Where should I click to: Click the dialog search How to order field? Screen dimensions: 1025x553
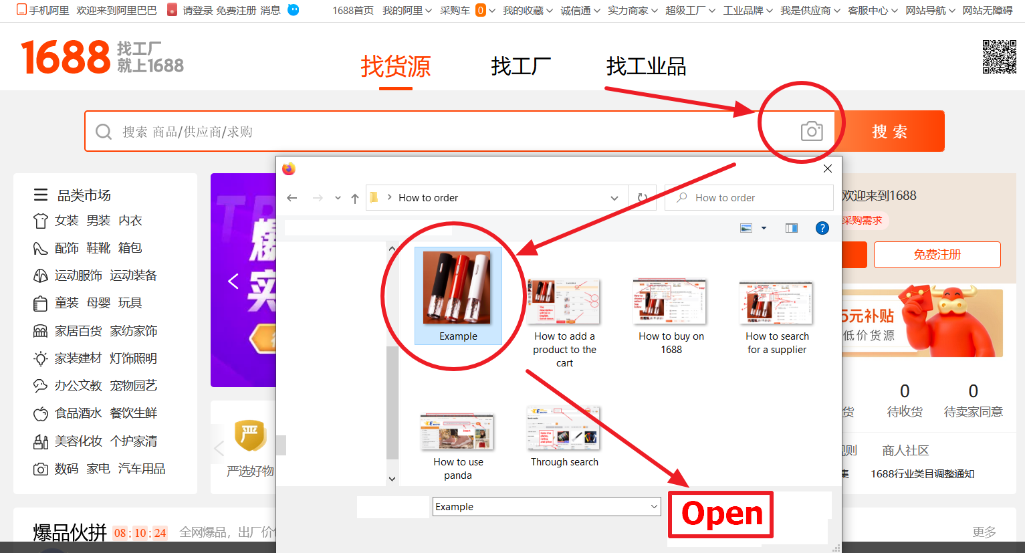pos(749,198)
